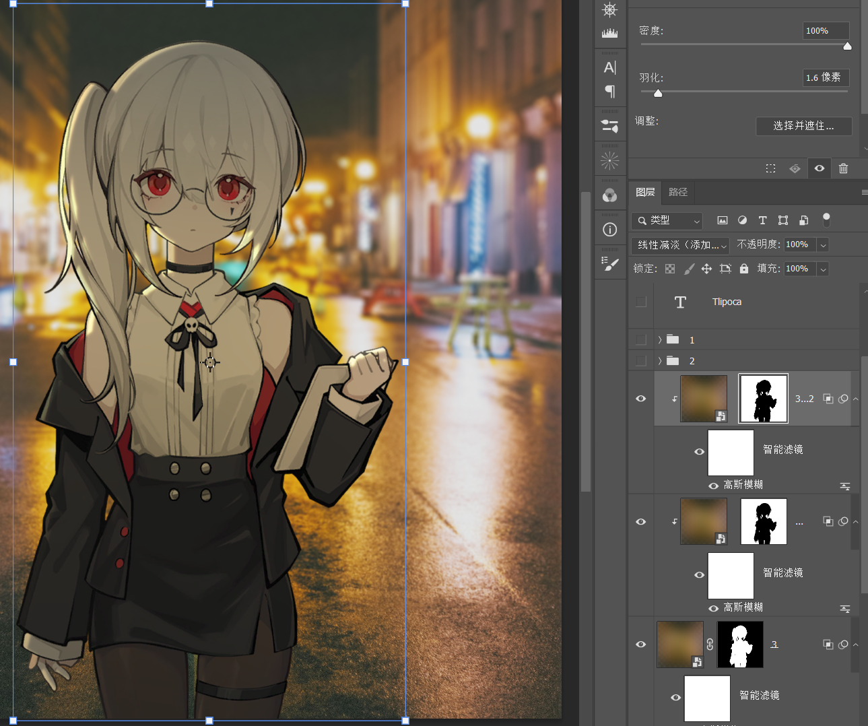The height and width of the screenshot is (726, 868).
Task: Show the Tlipoca text layer
Action: pos(641,302)
